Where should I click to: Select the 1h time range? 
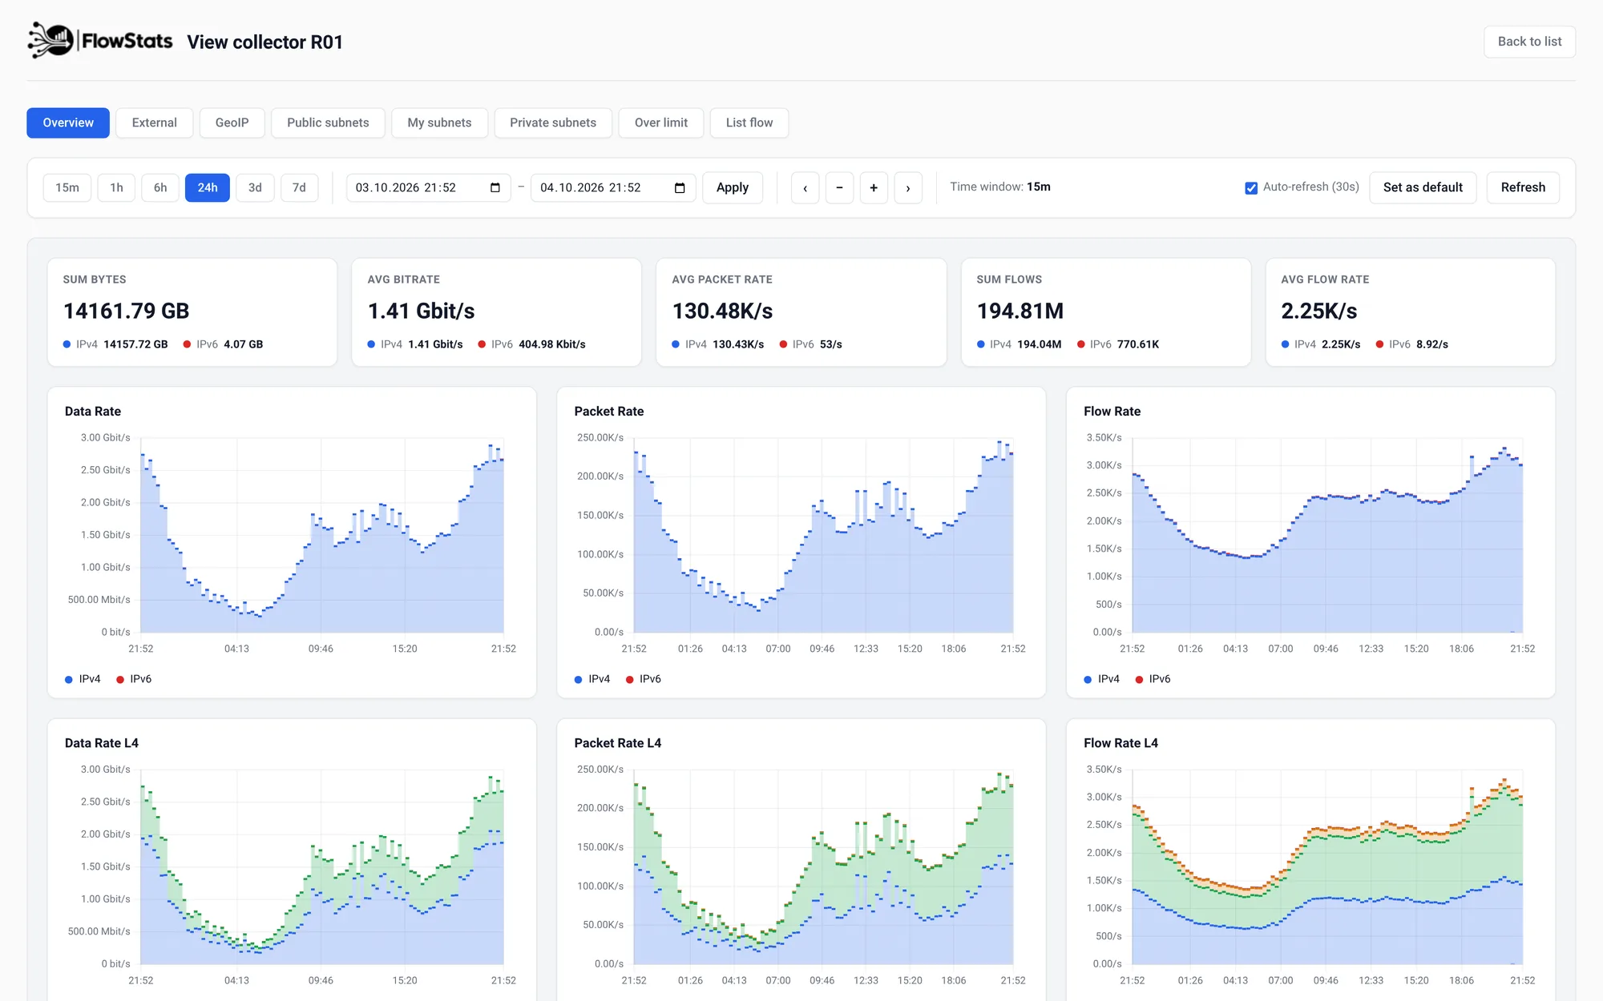[117, 187]
